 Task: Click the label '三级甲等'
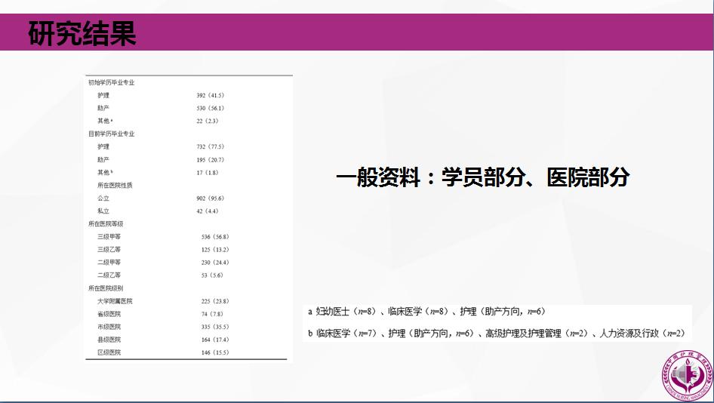[109, 237]
